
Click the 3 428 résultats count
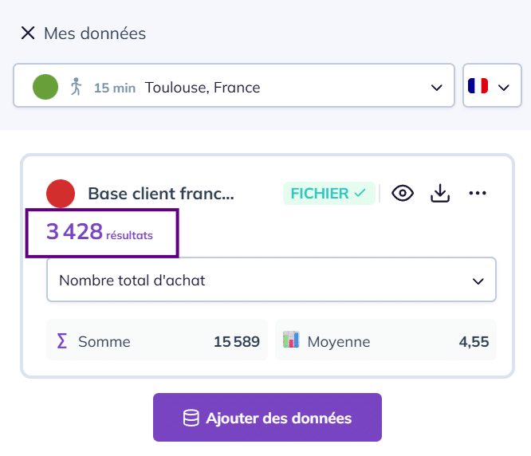pos(100,232)
